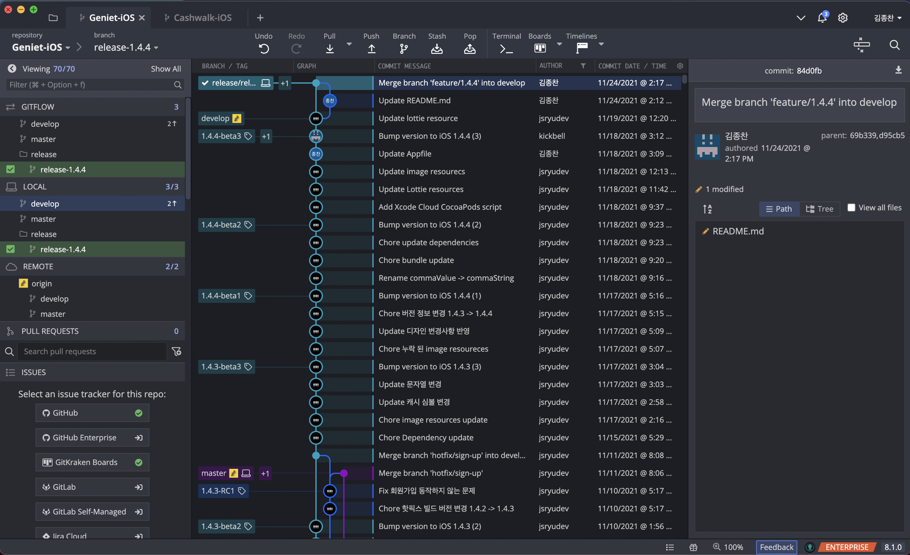Viewport: 910px width, 555px height.
Task: Expand the Pull options dropdown arrow
Action: (349, 44)
